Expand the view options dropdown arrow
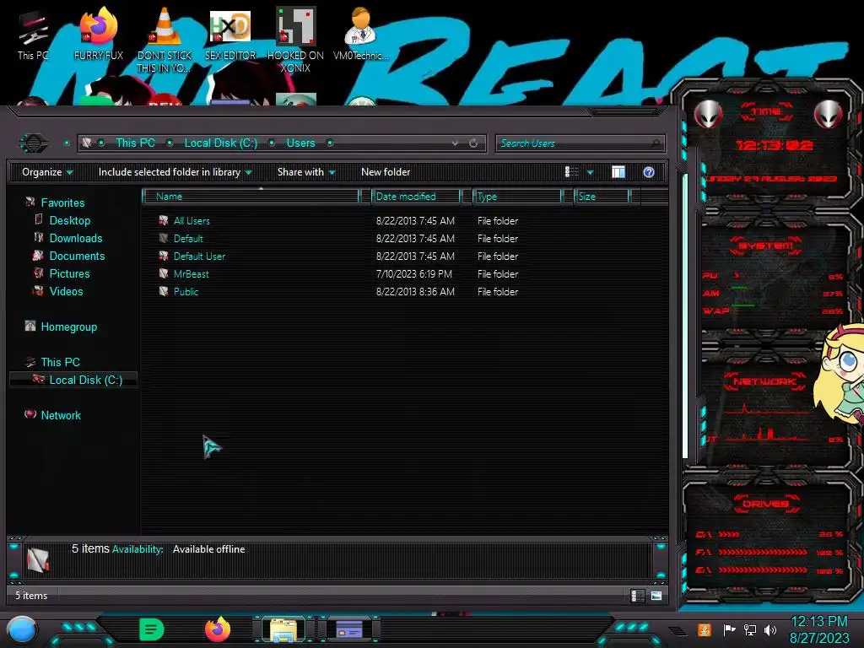Image resolution: width=864 pixels, height=648 pixels. coord(590,172)
